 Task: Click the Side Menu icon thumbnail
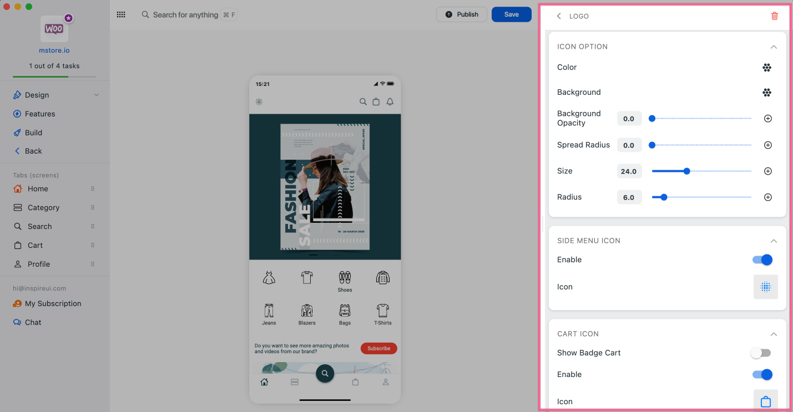click(765, 287)
